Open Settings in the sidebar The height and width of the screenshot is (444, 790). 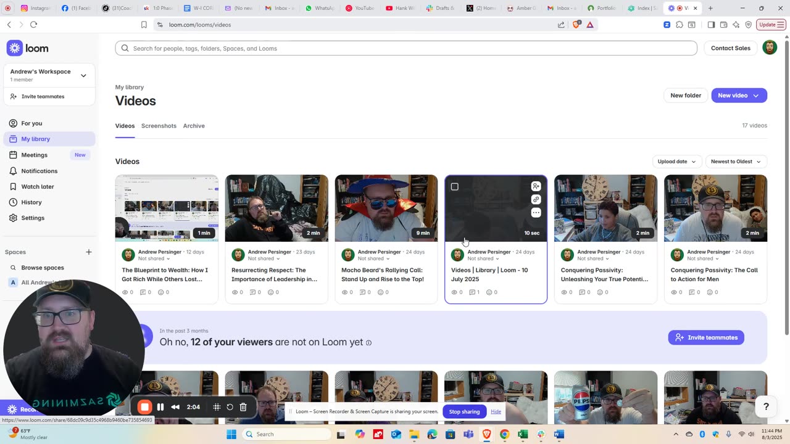[49, 218]
